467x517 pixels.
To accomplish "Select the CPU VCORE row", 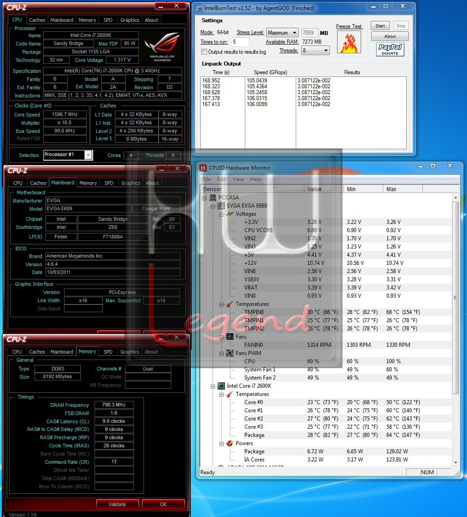I will tap(326, 230).
